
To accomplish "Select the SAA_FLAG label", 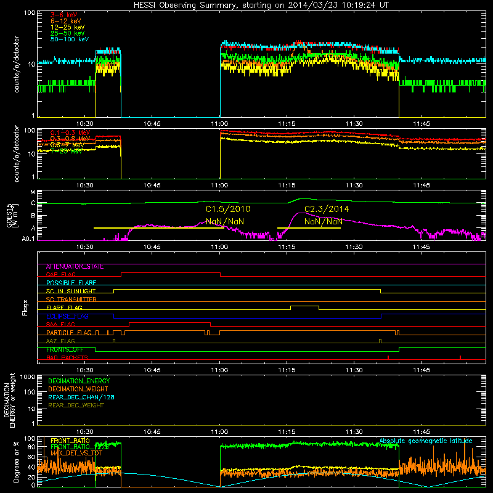I will click(60, 325).
